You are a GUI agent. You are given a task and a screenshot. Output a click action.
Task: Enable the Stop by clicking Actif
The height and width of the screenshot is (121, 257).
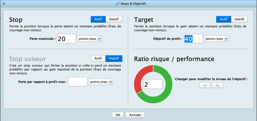[x=98, y=19]
